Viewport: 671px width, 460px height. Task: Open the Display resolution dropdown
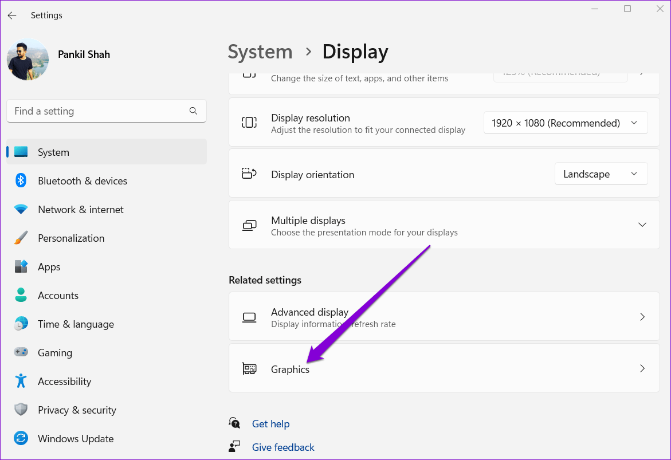pos(565,123)
